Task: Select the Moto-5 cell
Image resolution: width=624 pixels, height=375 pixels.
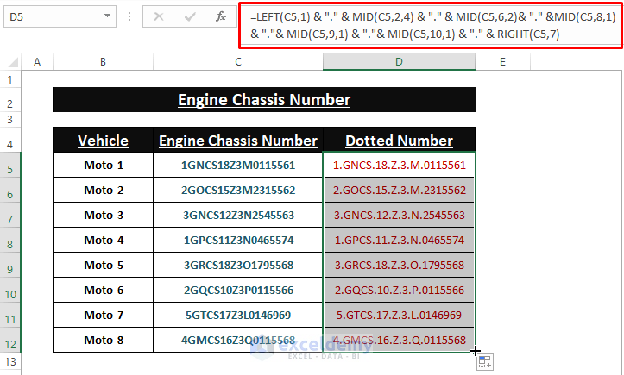Action: pyautogui.click(x=103, y=266)
